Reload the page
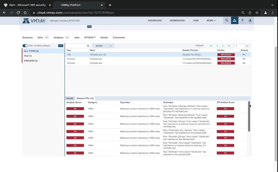This screenshot has height=172, width=278. 18,12
